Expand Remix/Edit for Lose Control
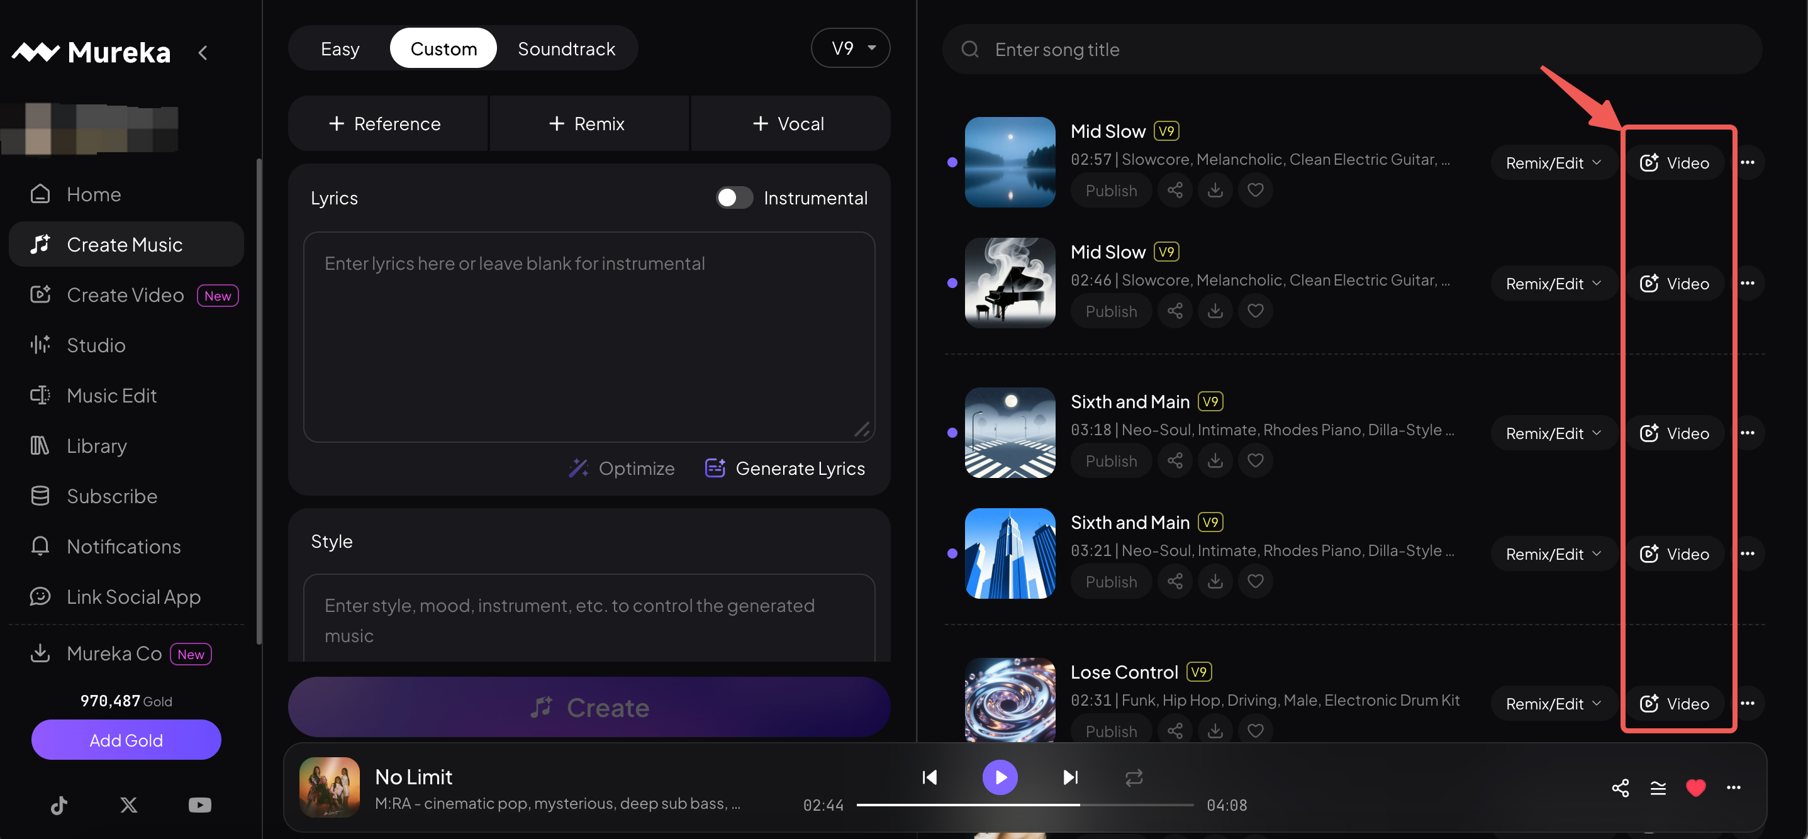The height and width of the screenshot is (839, 1808). (1553, 703)
